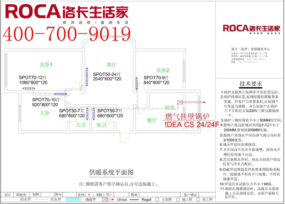Select the 施工图 radio option
The image size is (285, 204).
coord(179,199)
